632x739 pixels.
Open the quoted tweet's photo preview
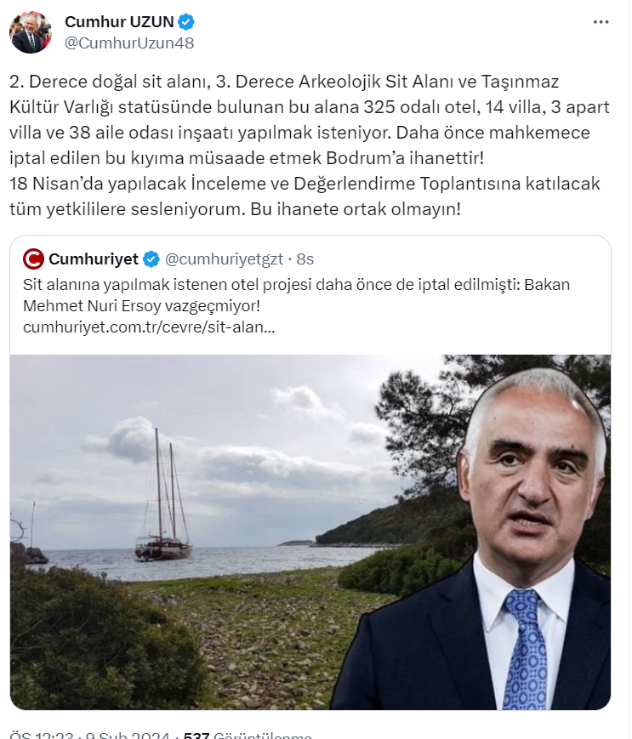pos(310,532)
